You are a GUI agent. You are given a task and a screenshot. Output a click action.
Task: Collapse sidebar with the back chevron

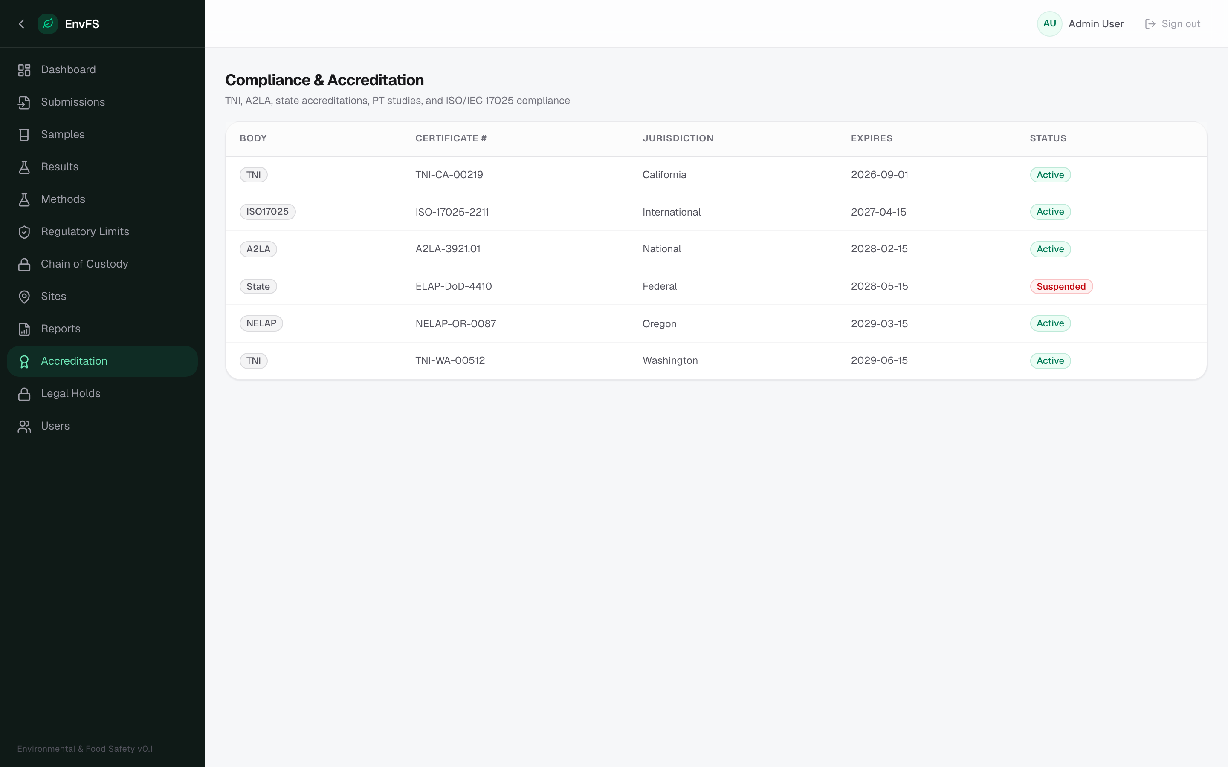pos(21,24)
